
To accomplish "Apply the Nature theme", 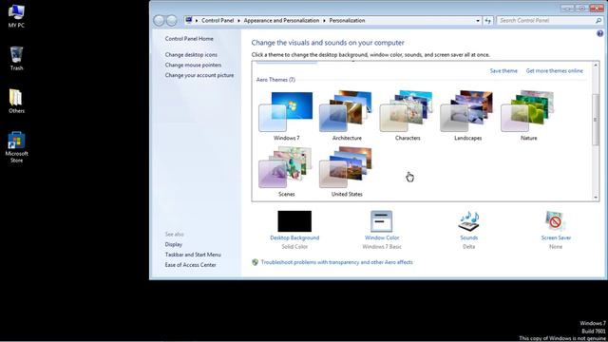I will tap(528, 116).
